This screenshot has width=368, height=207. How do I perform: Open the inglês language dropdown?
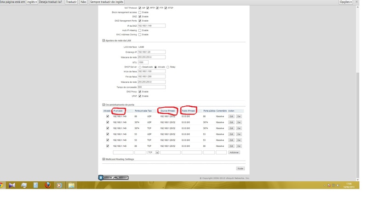32,2
